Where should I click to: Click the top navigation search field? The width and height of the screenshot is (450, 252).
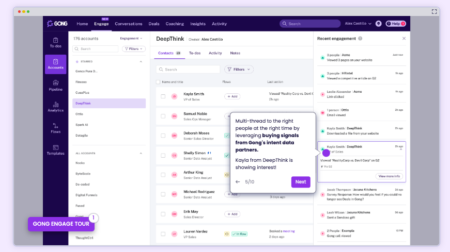point(310,24)
